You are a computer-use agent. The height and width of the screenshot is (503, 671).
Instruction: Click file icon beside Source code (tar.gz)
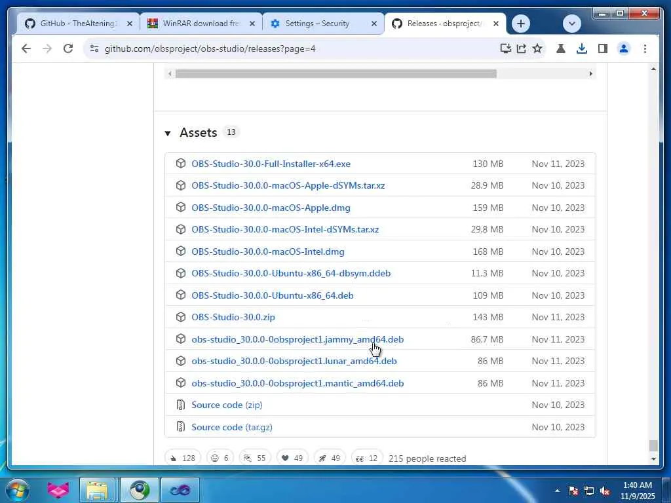click(181, 427)
